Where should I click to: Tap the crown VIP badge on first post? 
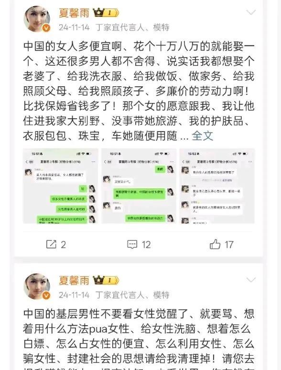point(106,12)
